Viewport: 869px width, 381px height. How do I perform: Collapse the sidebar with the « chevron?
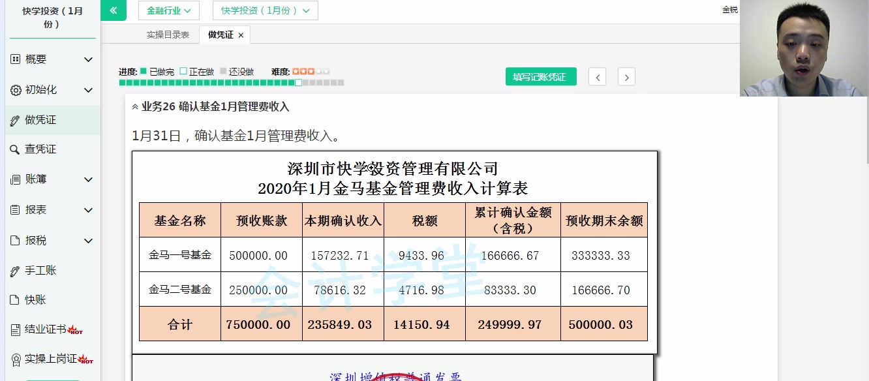pos(114,10)
